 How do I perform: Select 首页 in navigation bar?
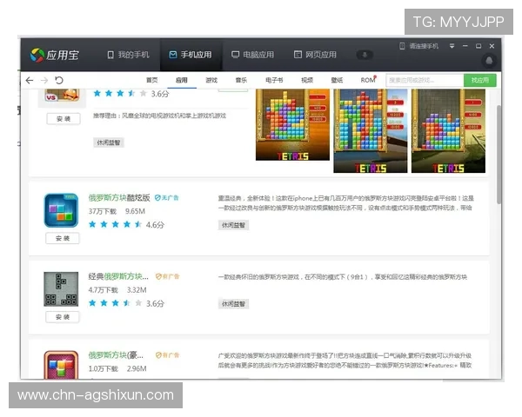point(151,80)
